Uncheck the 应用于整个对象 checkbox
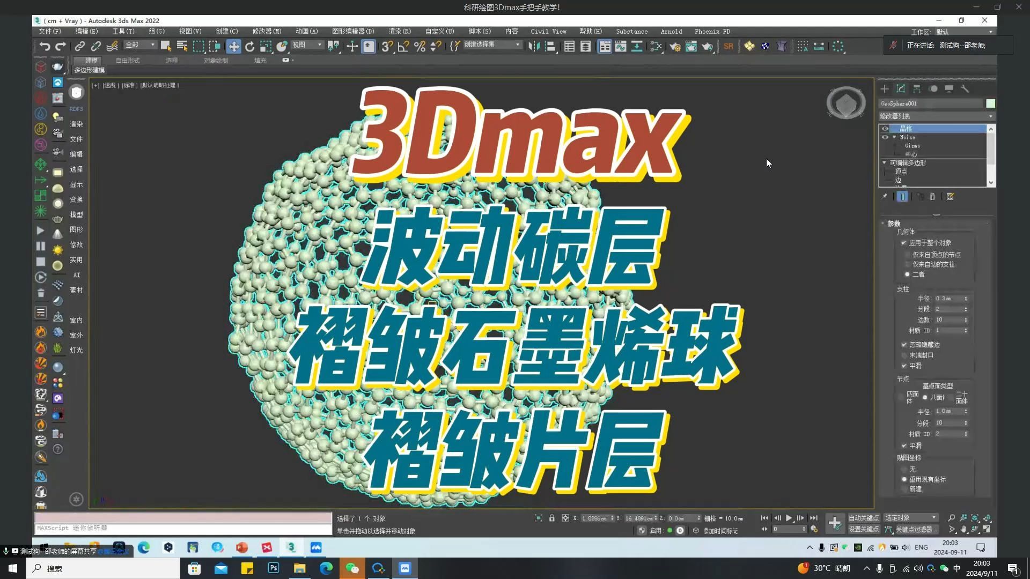 (x=904, y=242)
